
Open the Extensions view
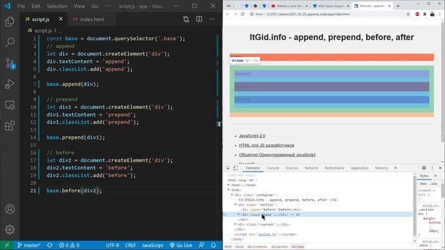pos(10,126)
